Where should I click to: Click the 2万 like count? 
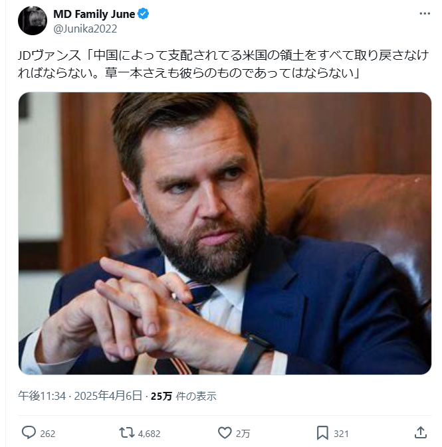(x=243, y=434)
